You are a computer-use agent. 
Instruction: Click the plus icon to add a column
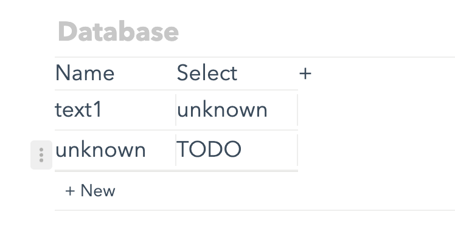click(x=305, y=74)
